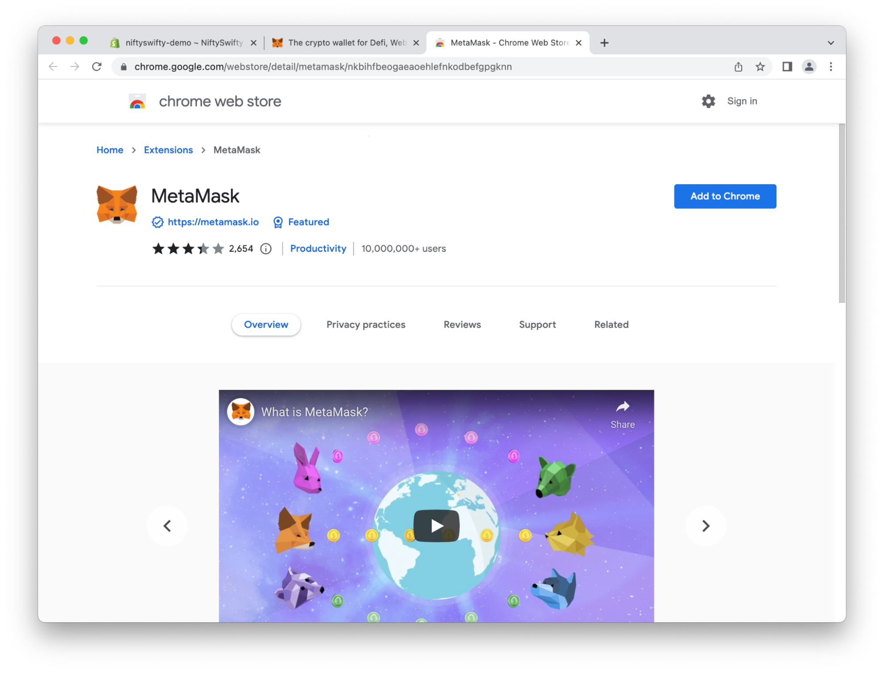Viewport: 884px width, 673px height.
Task: Click the bookmark star icon
Action: [760, 67]
